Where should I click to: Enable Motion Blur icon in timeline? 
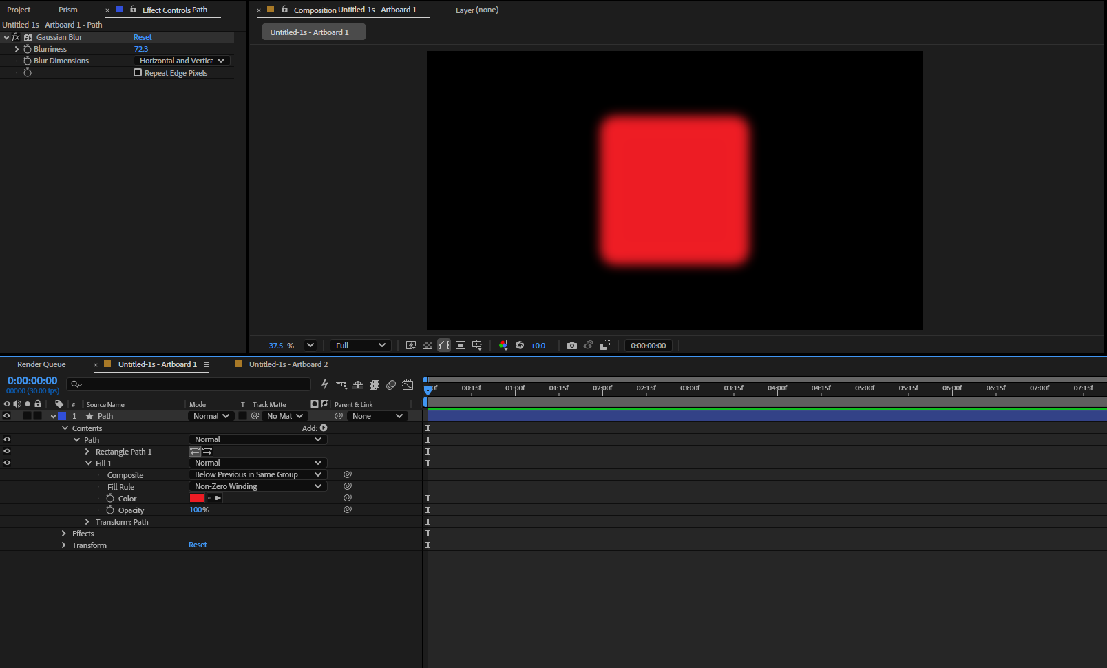click(x=391, y=384)
